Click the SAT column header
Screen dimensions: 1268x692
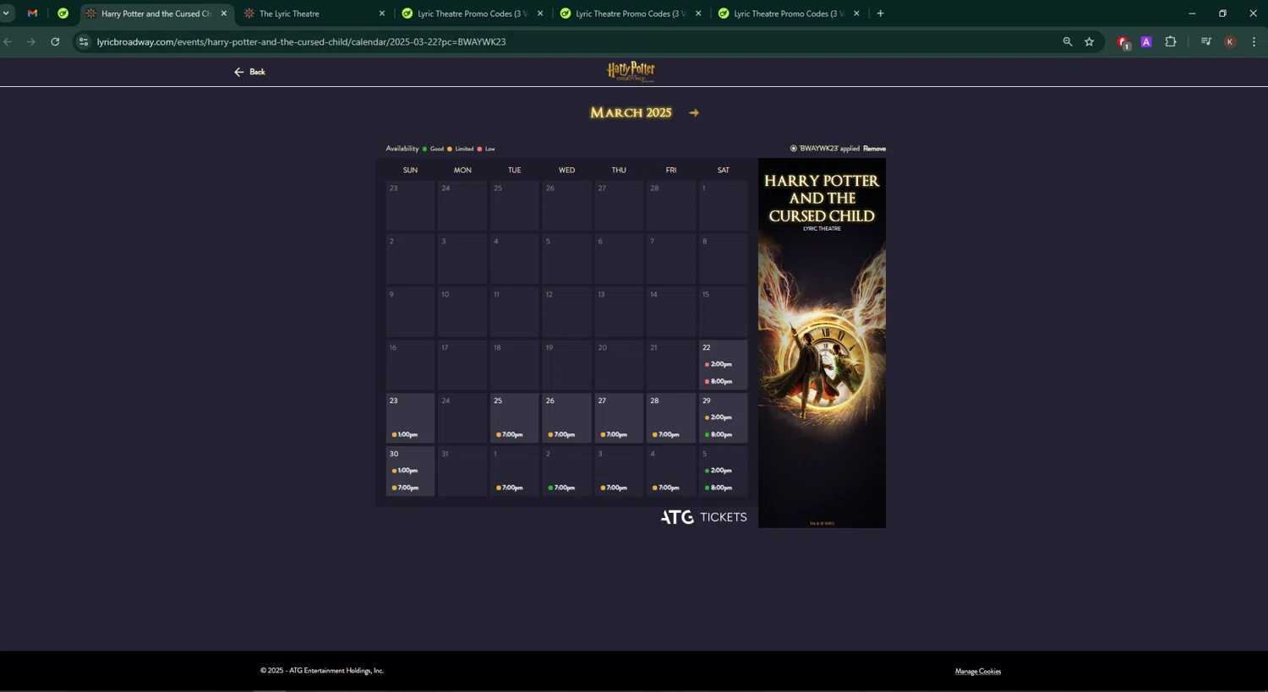724,170
